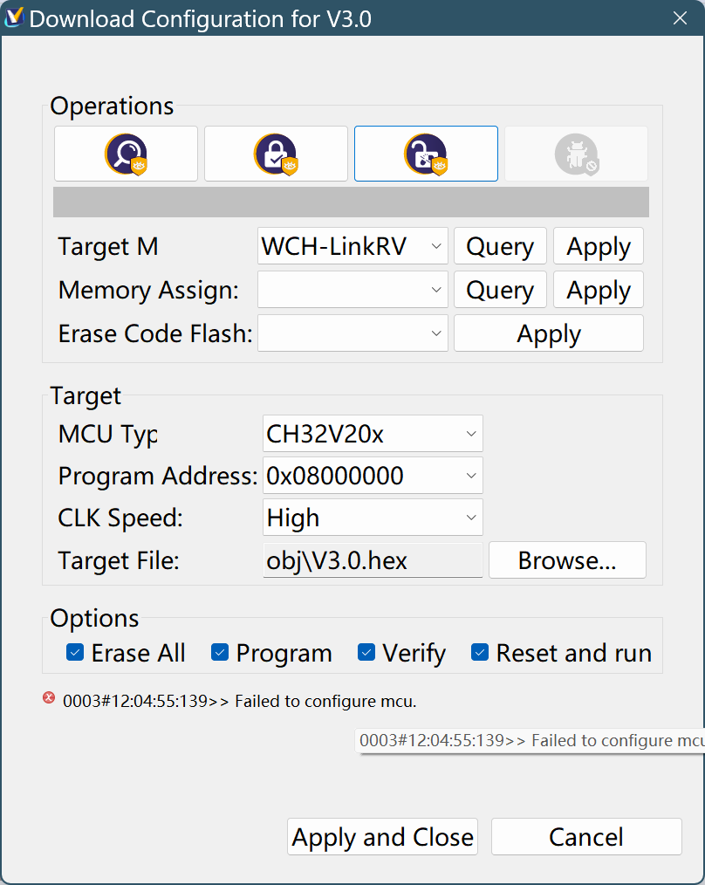Viewport: 705px width, 885px height.
Task: Click Apply next to Erase Code Flash
Action: pyautogui.click(x=548, y=333)
